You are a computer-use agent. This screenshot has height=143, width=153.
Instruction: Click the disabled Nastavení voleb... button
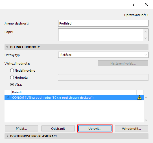pos(123,63)
